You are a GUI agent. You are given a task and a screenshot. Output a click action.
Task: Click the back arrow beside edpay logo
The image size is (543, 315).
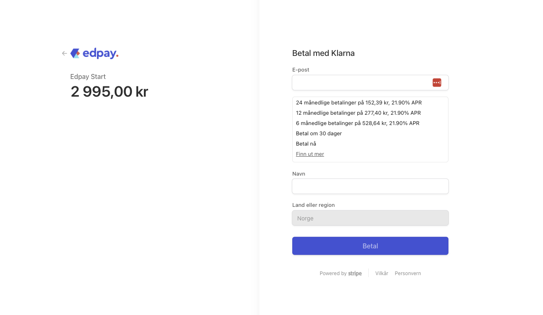coord(65,53)
